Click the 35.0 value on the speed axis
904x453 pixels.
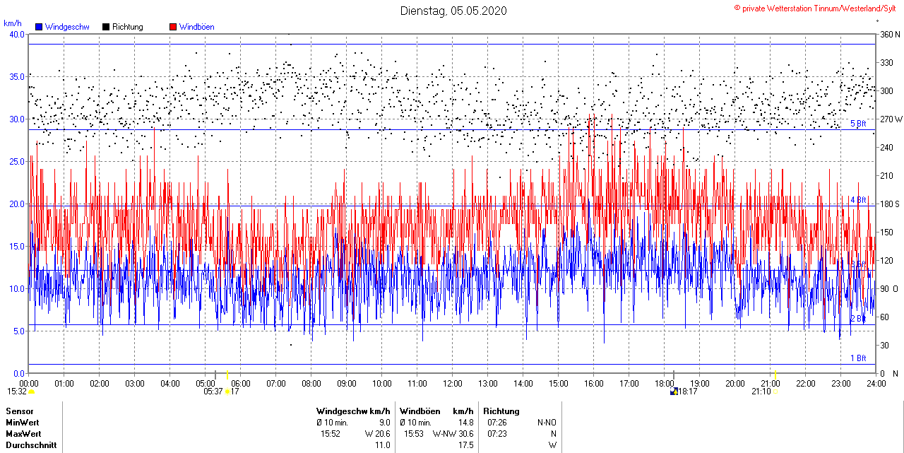point(17,76)
